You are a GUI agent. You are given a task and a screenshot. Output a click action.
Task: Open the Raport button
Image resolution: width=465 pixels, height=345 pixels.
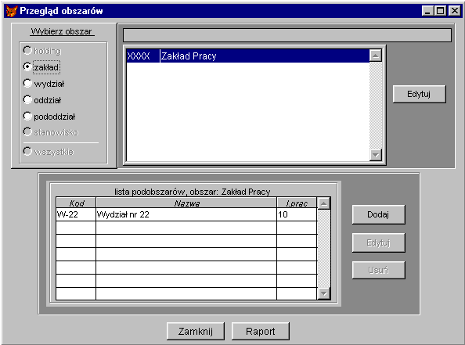(x=261, y=331)
